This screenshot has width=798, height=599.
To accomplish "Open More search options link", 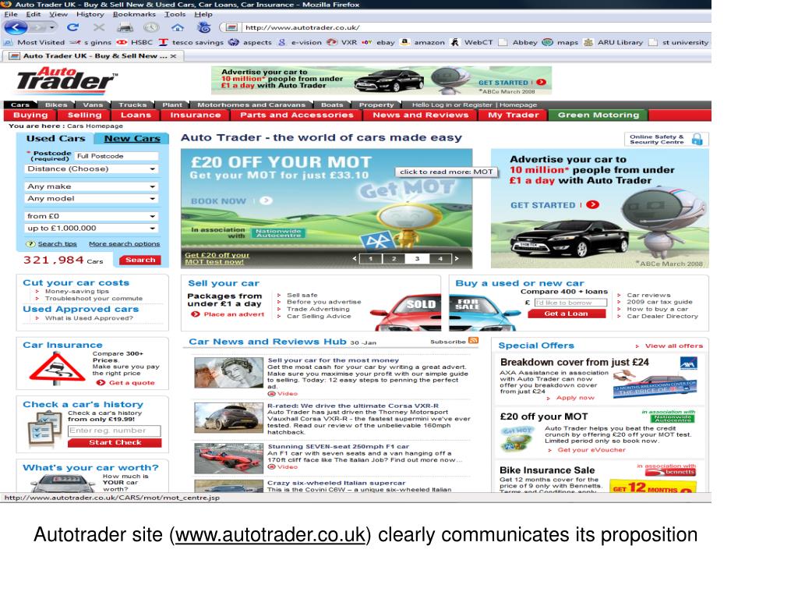I will (x=124, y=244).
